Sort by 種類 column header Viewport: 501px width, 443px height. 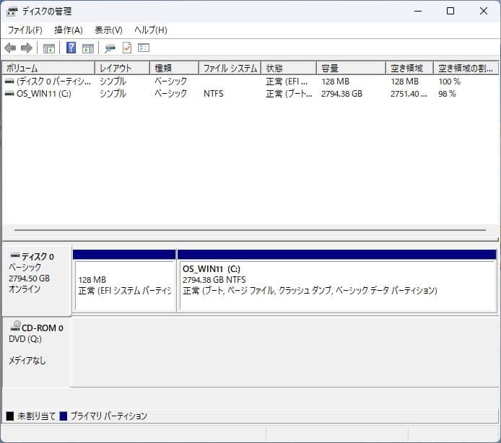pyautogui.click(x=174, y=68)
